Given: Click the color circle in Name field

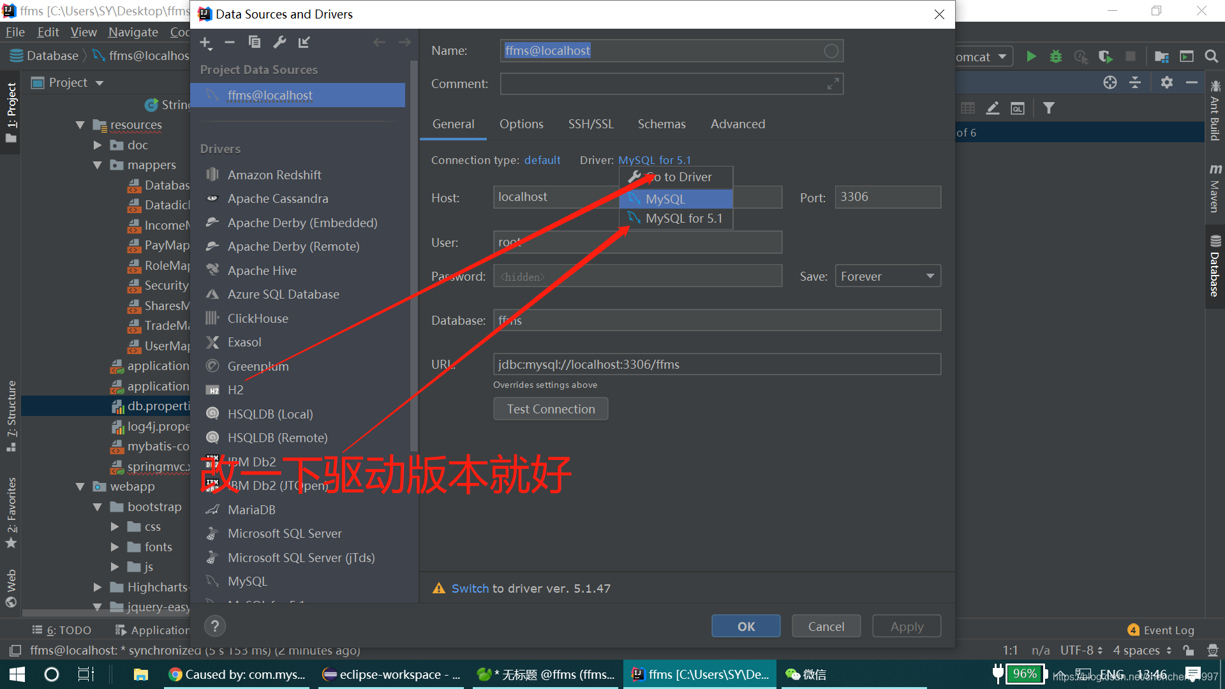Looking at the screenshot, I should (x=831, y=51).
